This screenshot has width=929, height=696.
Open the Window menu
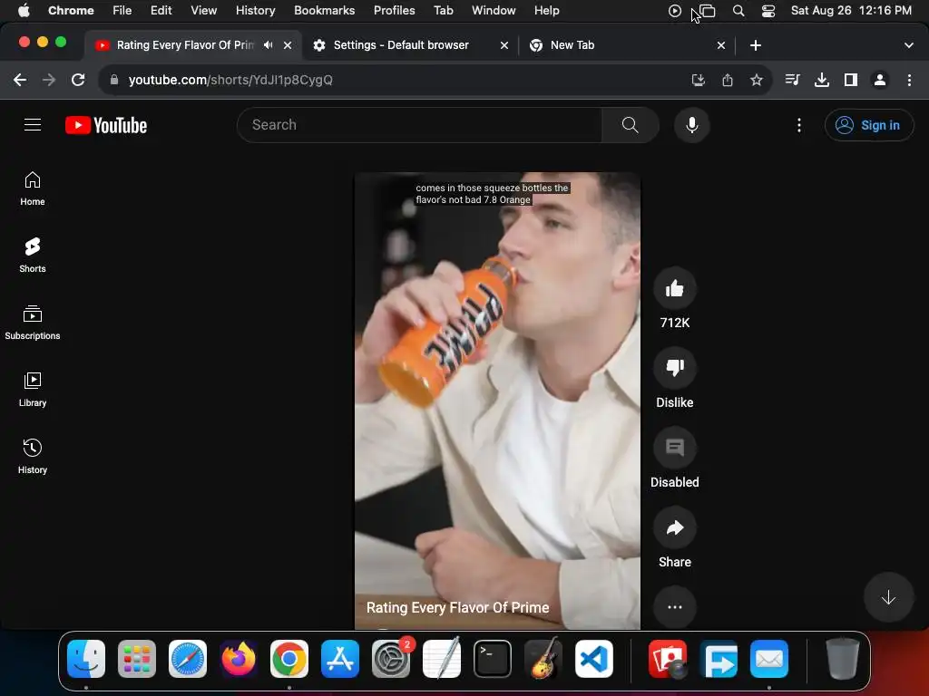[494, 11]
